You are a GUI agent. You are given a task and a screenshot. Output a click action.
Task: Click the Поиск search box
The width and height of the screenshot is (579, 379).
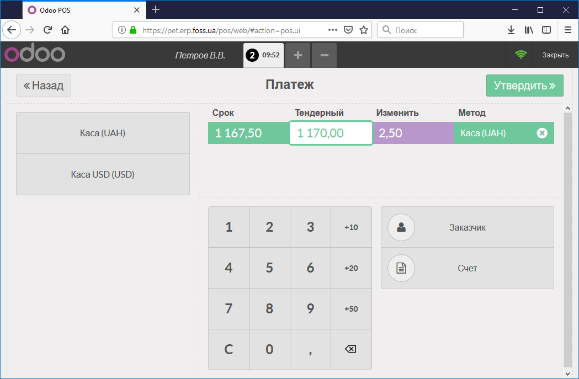point(421,30)
